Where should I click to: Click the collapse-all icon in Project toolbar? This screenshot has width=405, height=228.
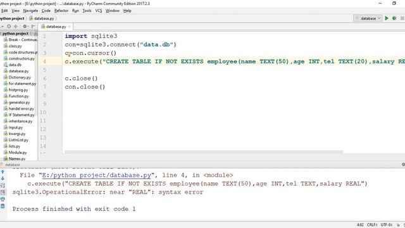click(x=16, y=26)
